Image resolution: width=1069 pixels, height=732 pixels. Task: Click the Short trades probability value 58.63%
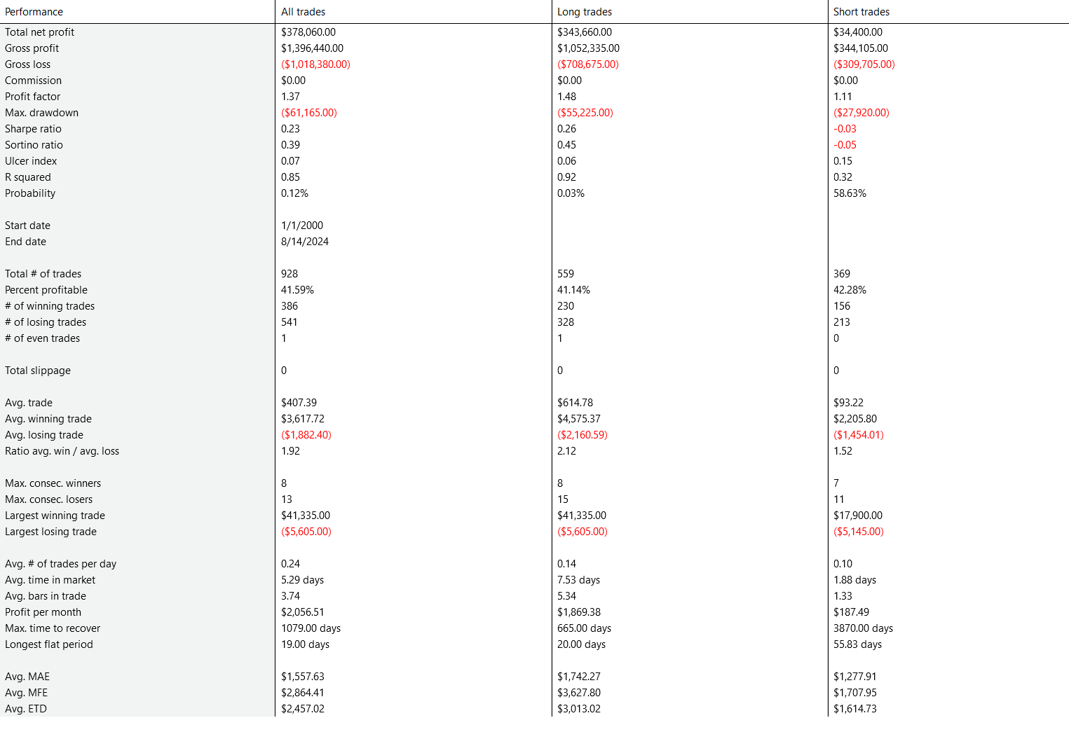tap(850, 193)
